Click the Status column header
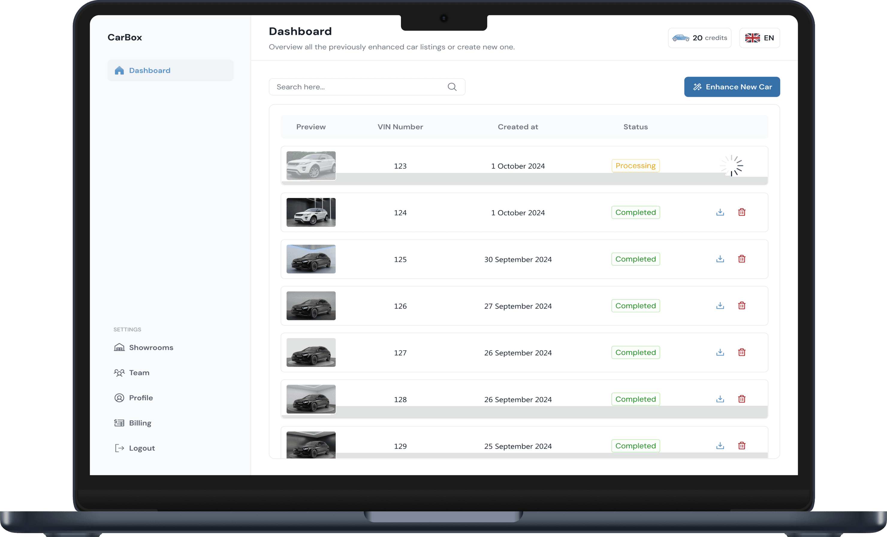This screenshot has height=537, width=887. click(635, 127)
